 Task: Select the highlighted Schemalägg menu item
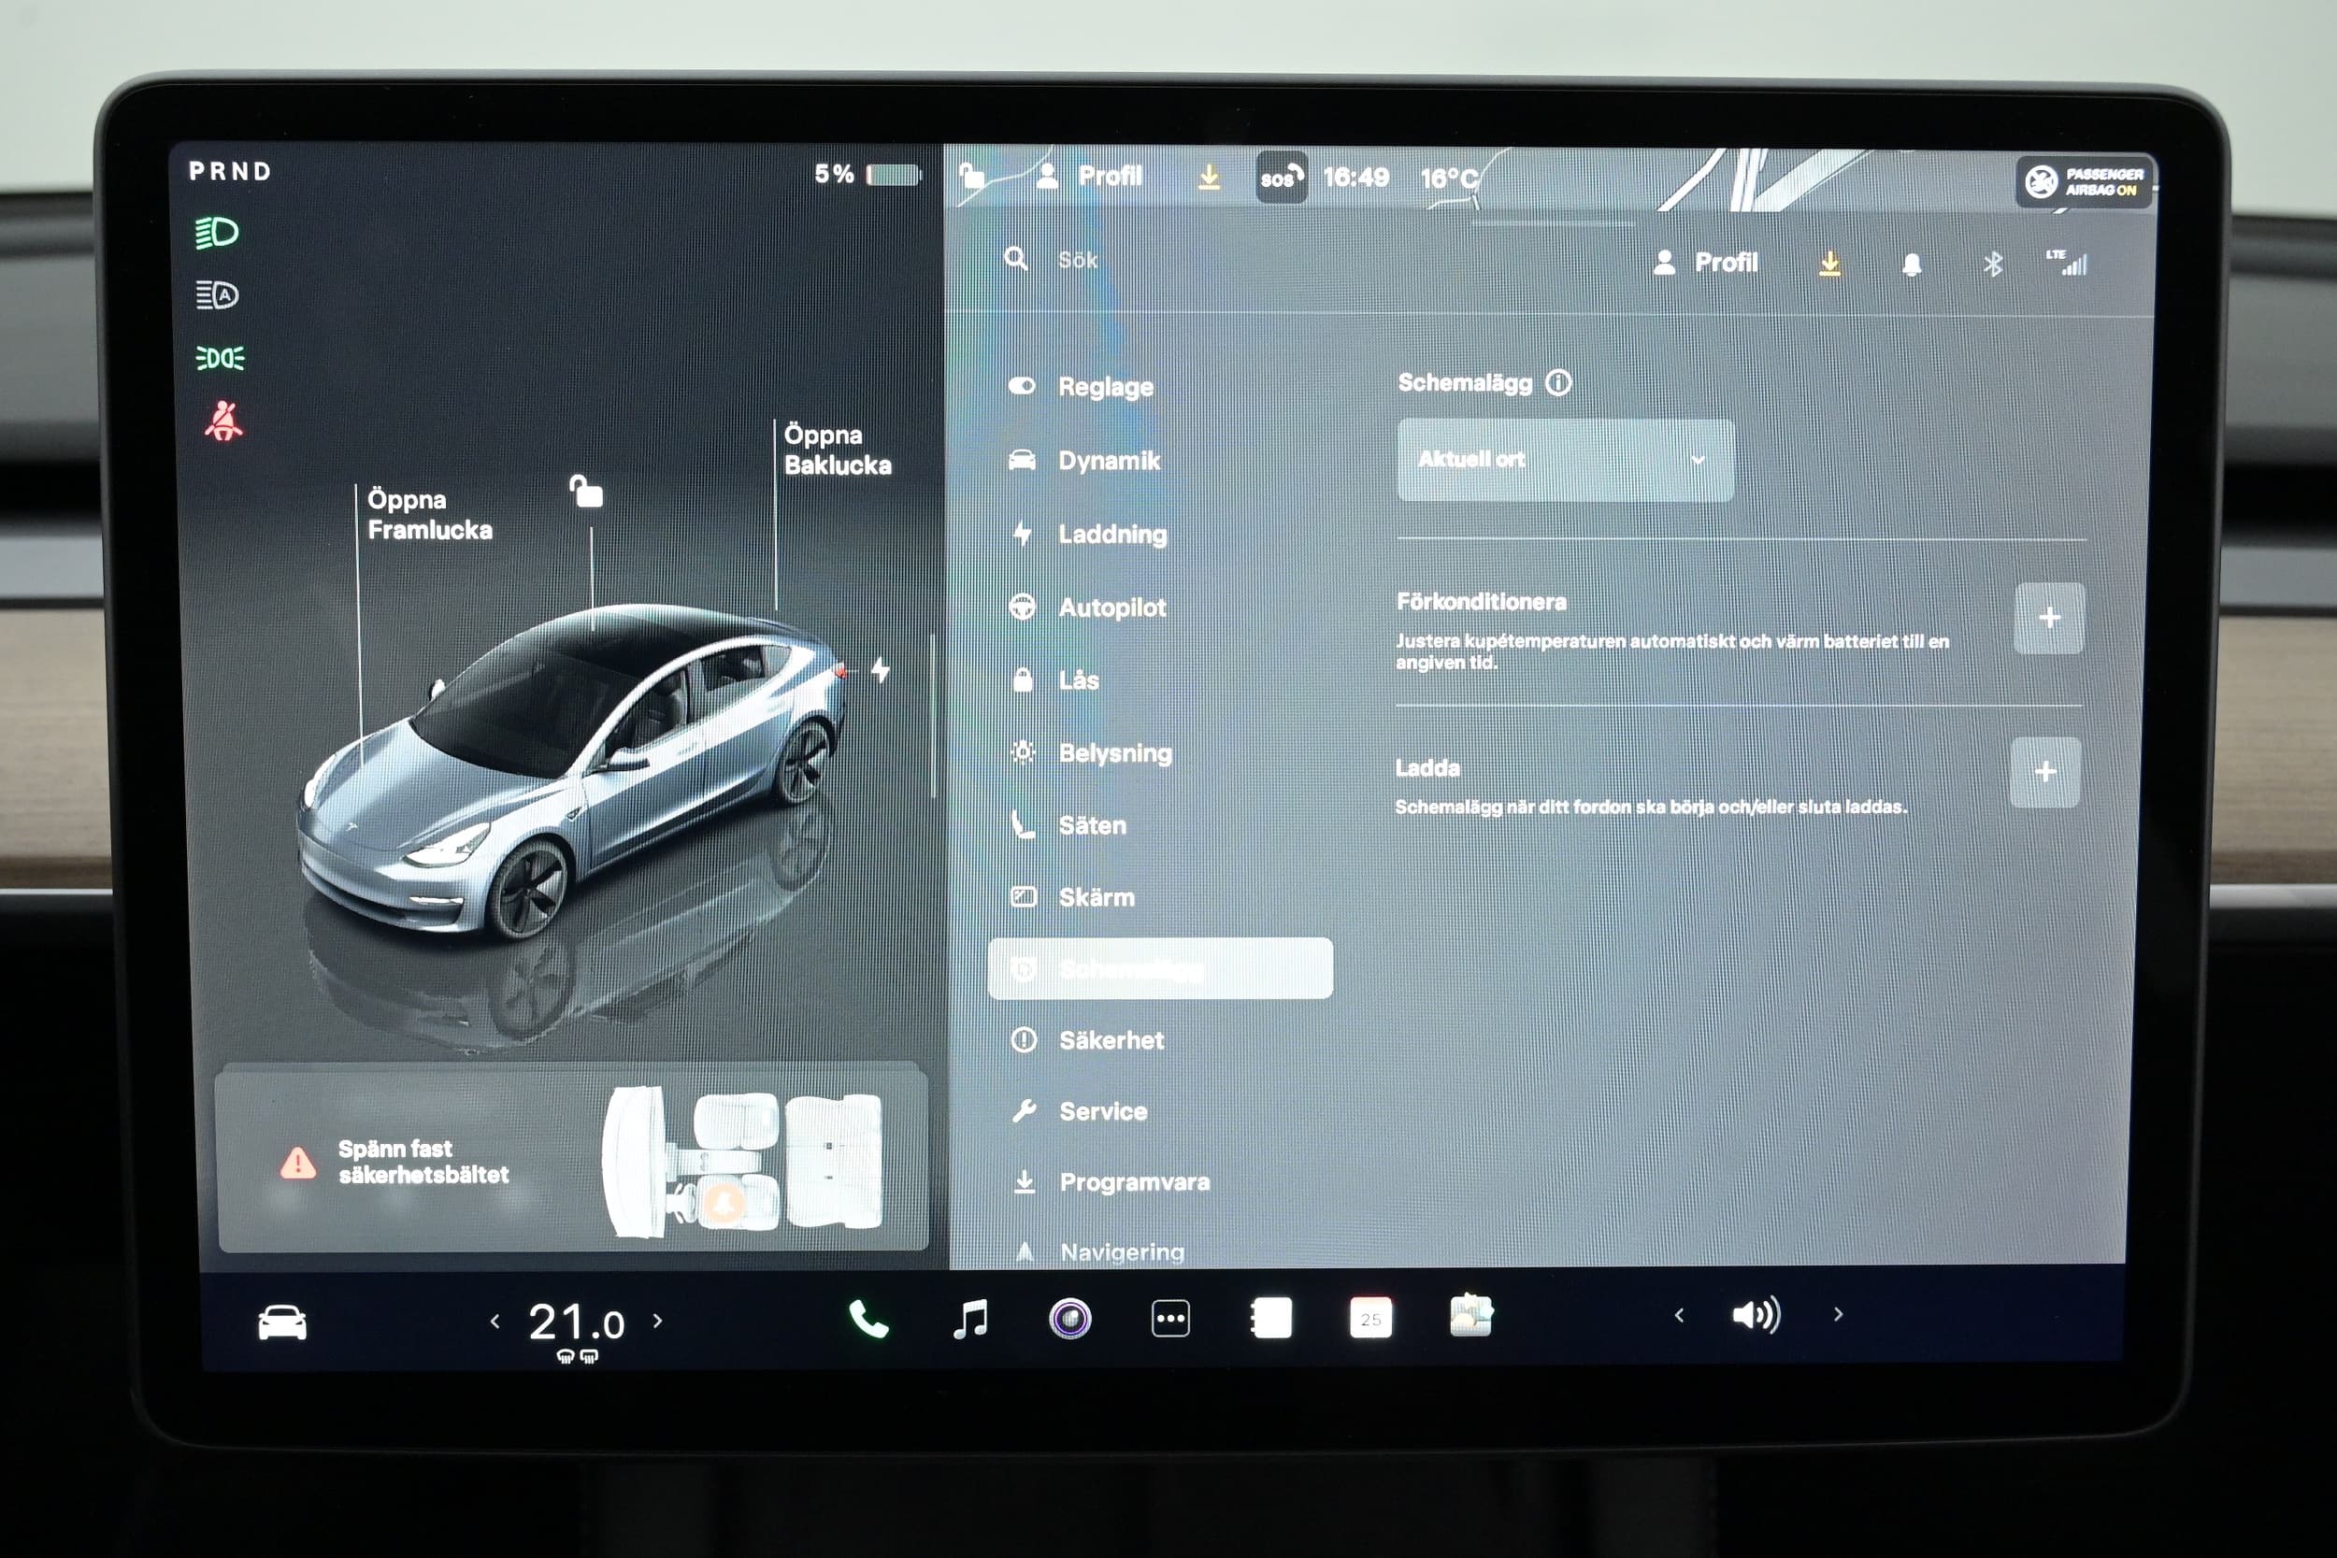click(1160, 967)
